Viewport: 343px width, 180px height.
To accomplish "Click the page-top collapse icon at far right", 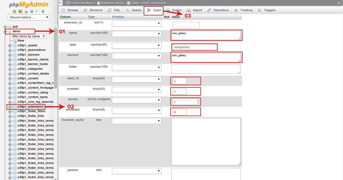I will [x=339, y=3].
